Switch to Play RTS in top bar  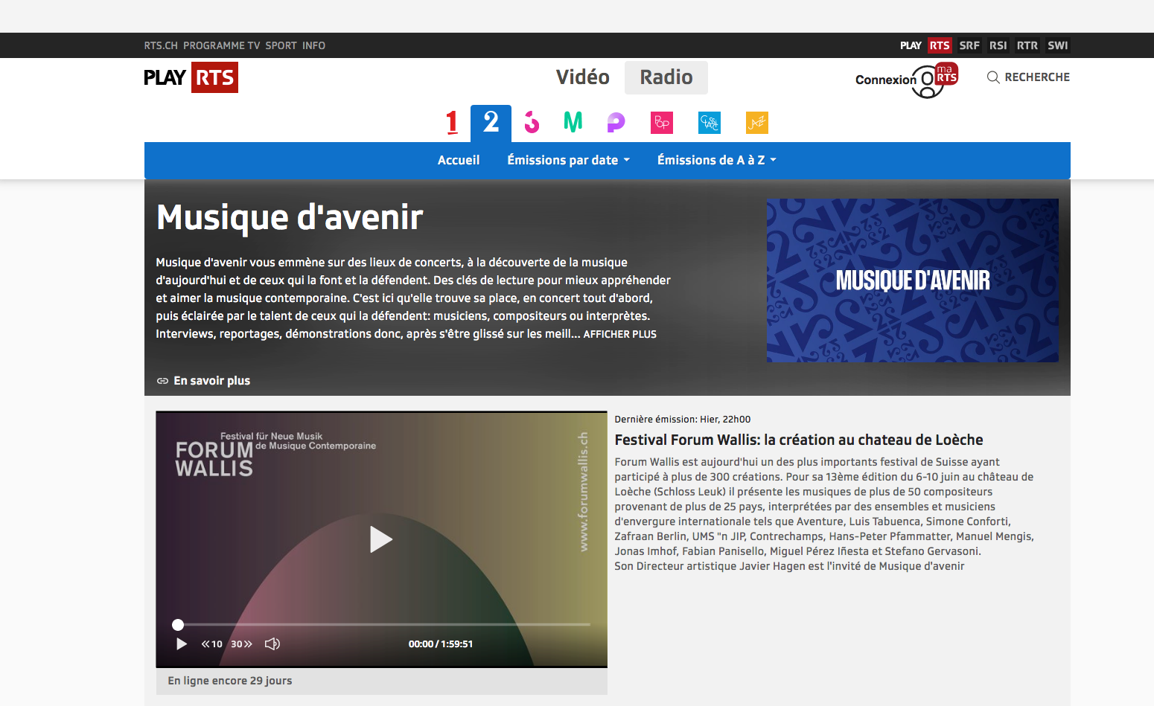pos(940,45)
